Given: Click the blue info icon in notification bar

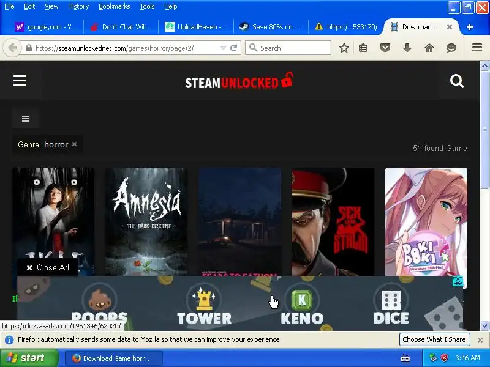Looking at the screenshot, I should (x=9, y=340).
